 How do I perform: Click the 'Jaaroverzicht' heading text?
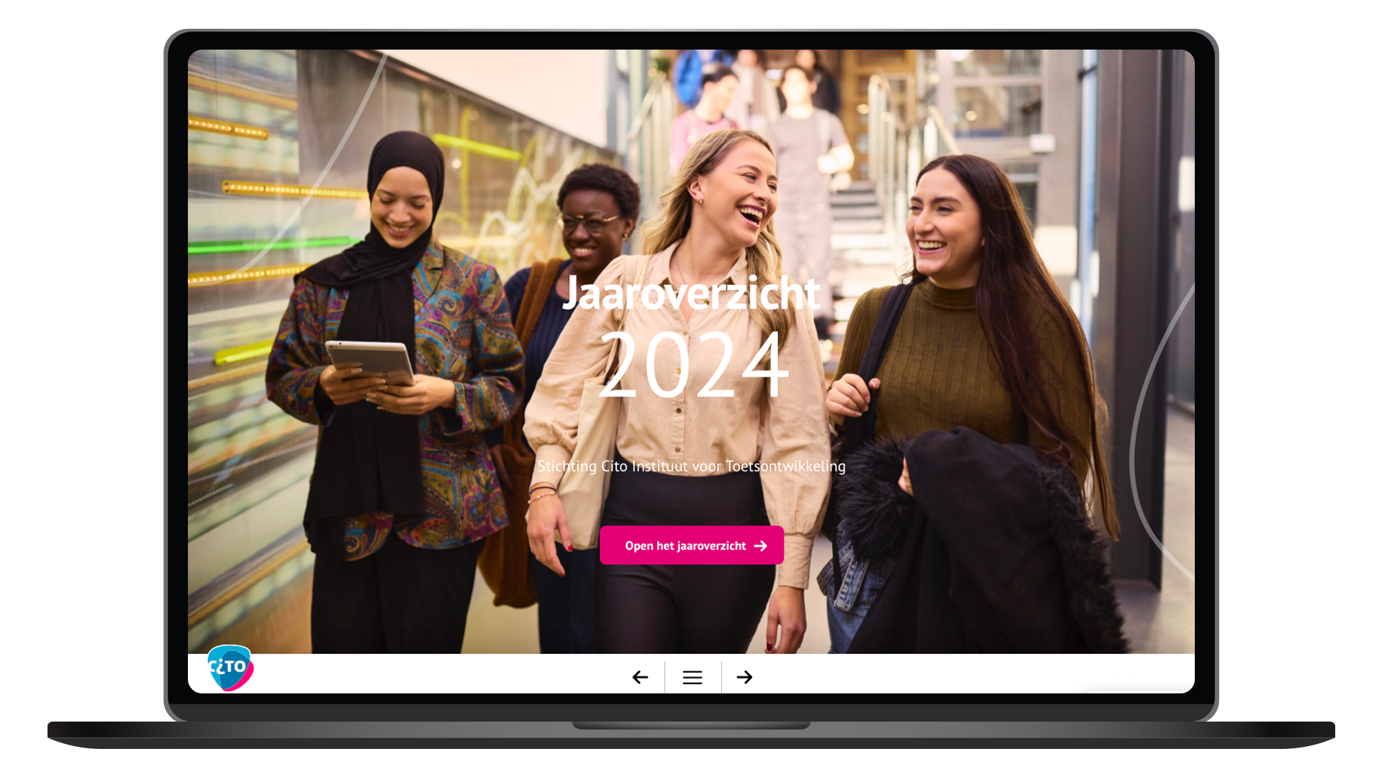click(690, 293)
